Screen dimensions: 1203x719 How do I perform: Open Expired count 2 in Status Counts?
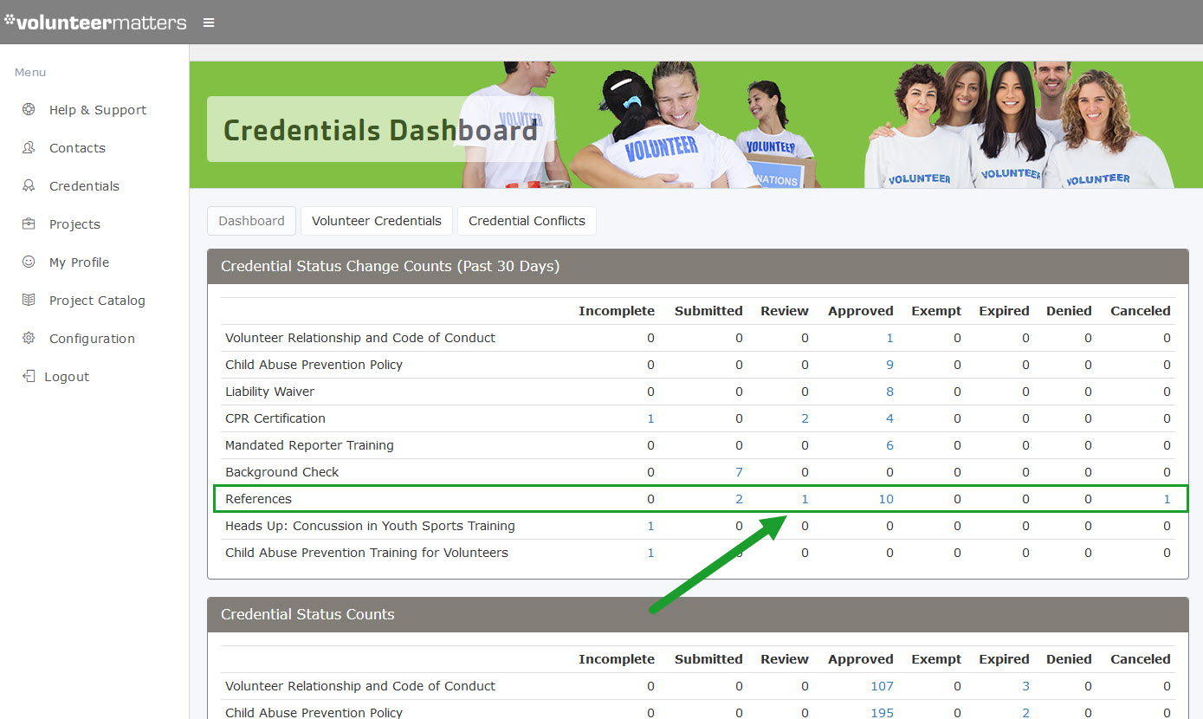tap(1025, 713)
